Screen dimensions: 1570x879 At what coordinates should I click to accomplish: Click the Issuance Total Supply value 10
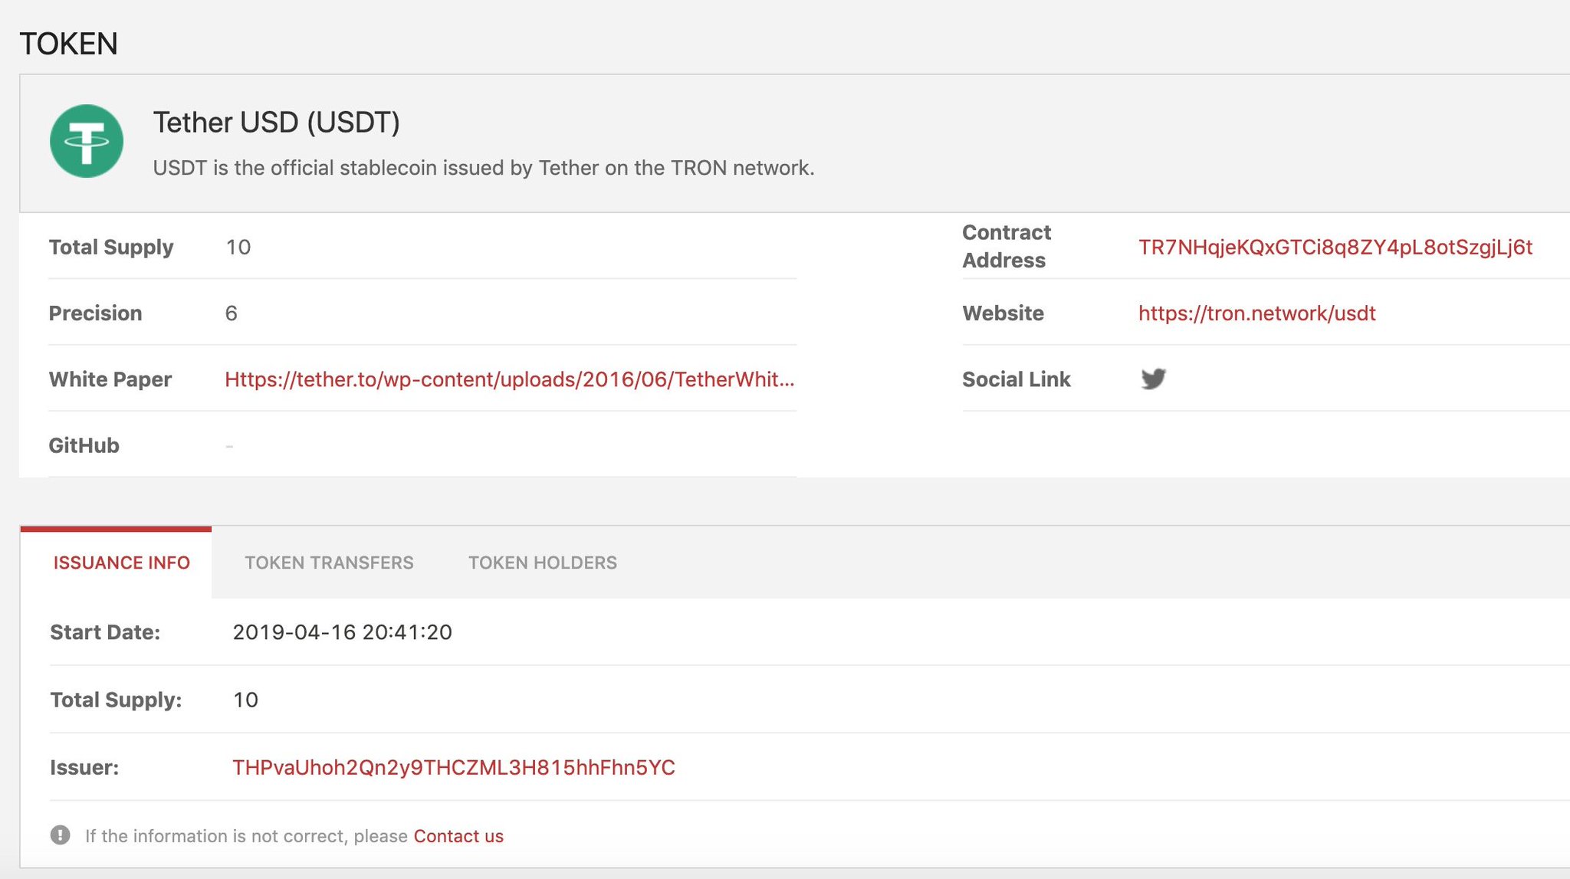point(245,700)
